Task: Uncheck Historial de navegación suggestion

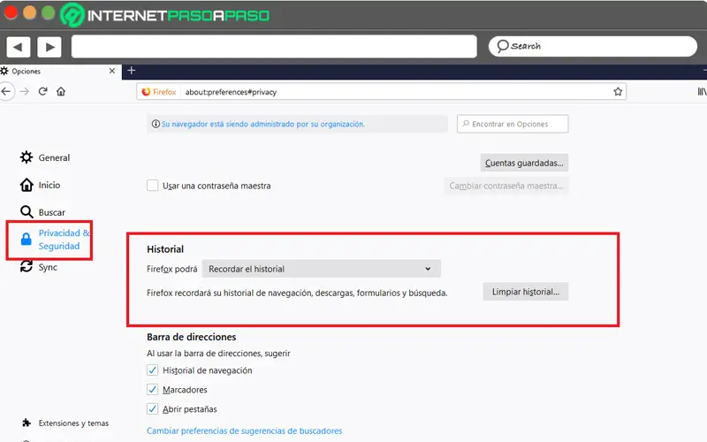Action: pyautogui.click(x=152, y=370)
